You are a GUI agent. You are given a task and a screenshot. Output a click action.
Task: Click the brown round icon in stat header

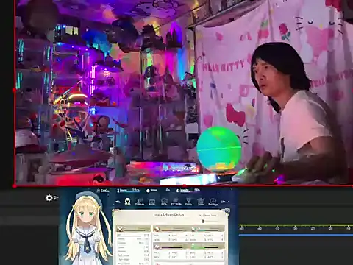click(x=157, y=229)
